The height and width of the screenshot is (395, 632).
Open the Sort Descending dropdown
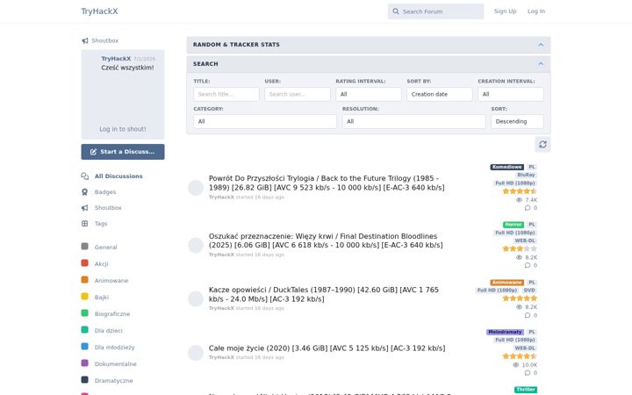(517, 121)
